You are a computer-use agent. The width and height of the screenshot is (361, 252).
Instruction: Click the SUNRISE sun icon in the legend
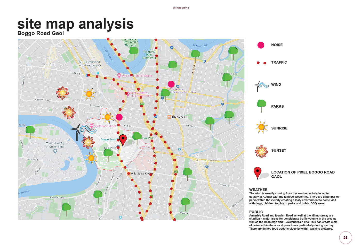(261, 127)
